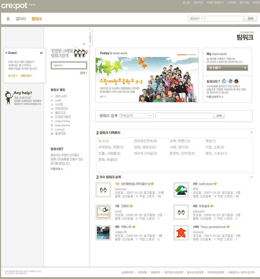The width and height of the screenshot is (260, 279).
Task: Open the 갤러리 tab
Action: (x=21, y=19)
